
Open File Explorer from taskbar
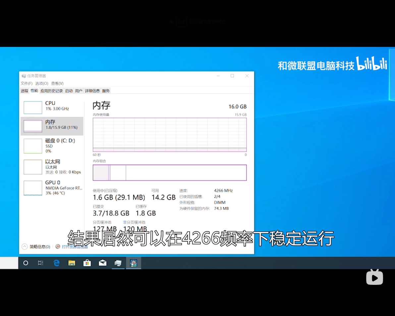click(x=72, y=263)
